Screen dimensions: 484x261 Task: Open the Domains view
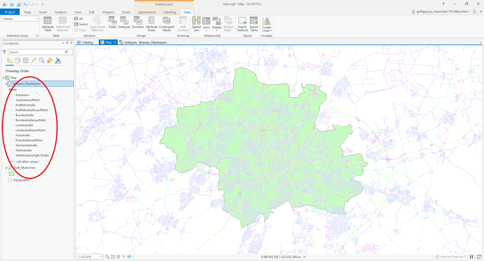point(138,23)
